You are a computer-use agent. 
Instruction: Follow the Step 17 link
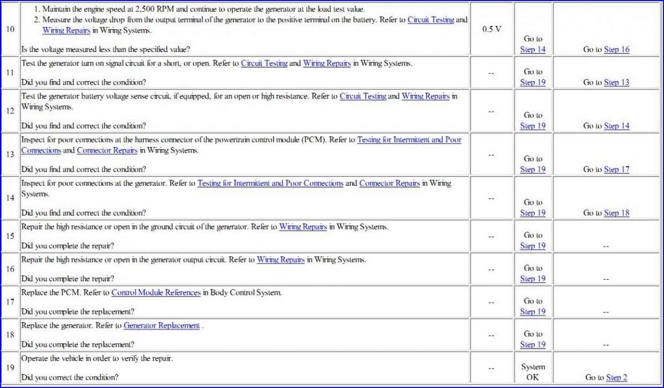(x=617, y=170)
